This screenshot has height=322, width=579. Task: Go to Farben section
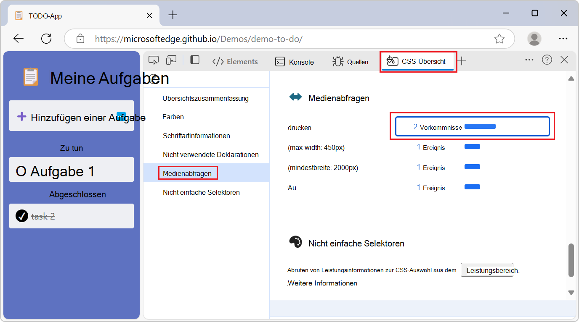(x=173, y=117)
